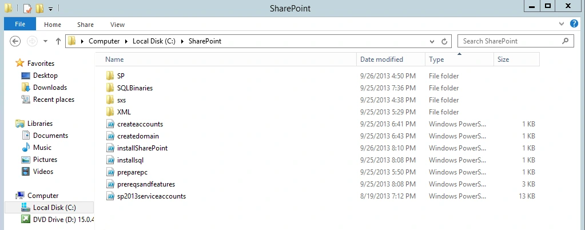Image resolution: width=585 pixels, height=230 pixels.
Task: Select Computer in the navigation pane
Action: 43,196
